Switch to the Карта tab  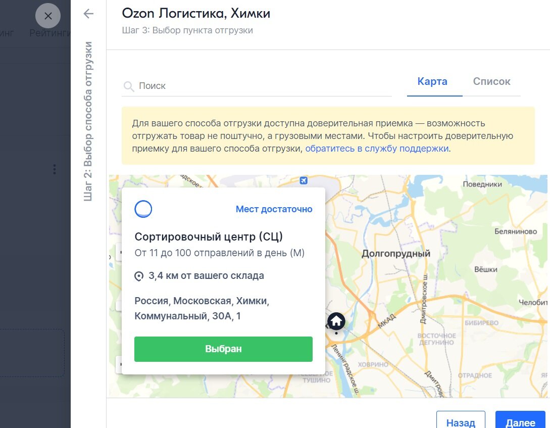[x=432, y=81]
